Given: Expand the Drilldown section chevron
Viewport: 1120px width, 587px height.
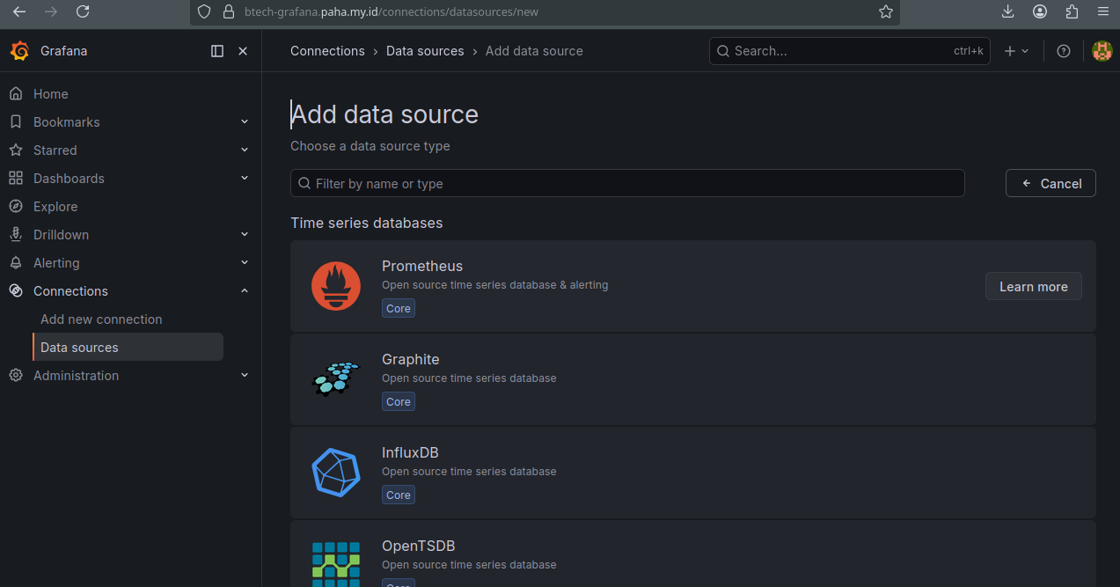Looking at the screenshot, I should point(245,235).
